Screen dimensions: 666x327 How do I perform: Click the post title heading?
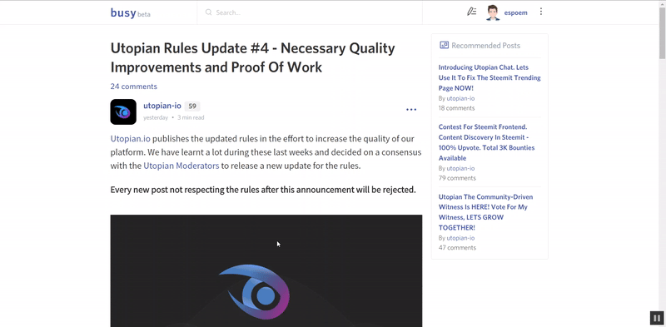(253, 57)
